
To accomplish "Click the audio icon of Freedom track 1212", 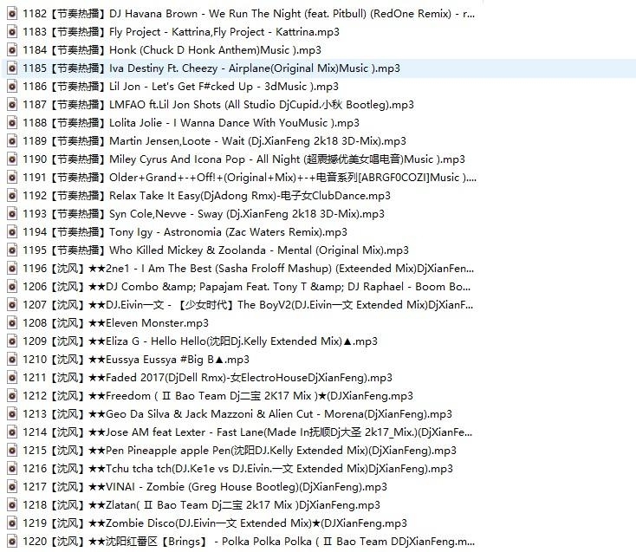I will coord(12,396).
